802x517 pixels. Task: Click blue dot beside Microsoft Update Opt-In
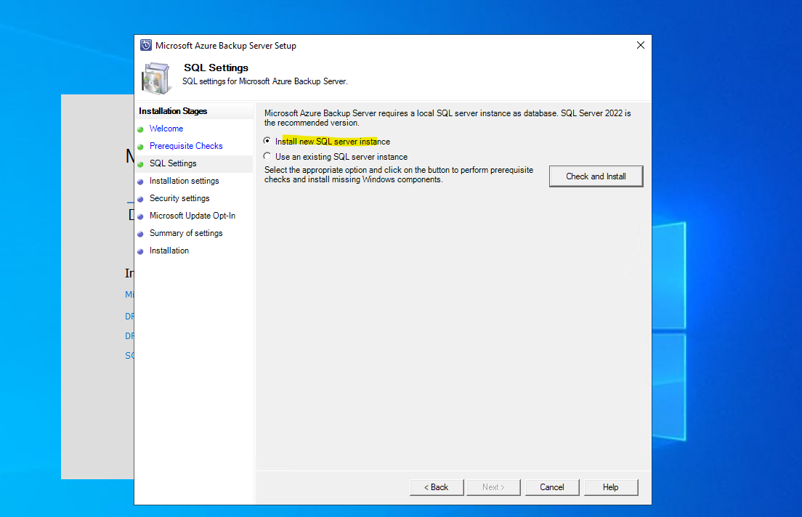(x=140, y=216)
